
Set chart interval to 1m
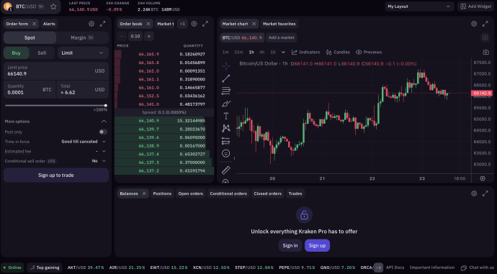tap(225, 52)
